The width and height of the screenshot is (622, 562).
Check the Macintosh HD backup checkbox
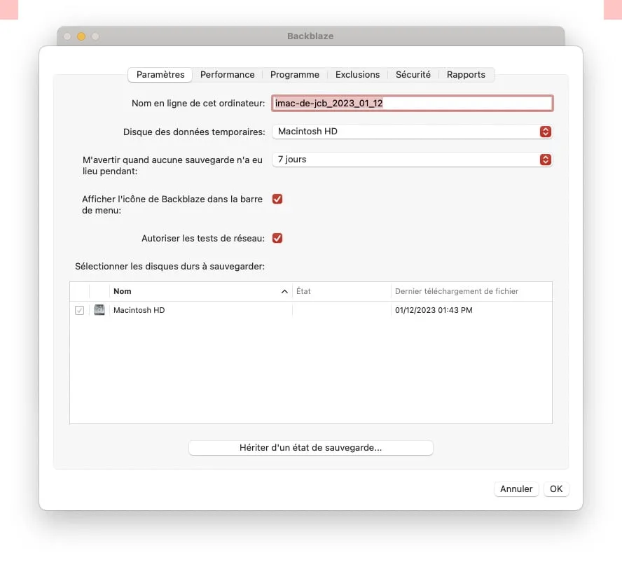coord(79,309)
